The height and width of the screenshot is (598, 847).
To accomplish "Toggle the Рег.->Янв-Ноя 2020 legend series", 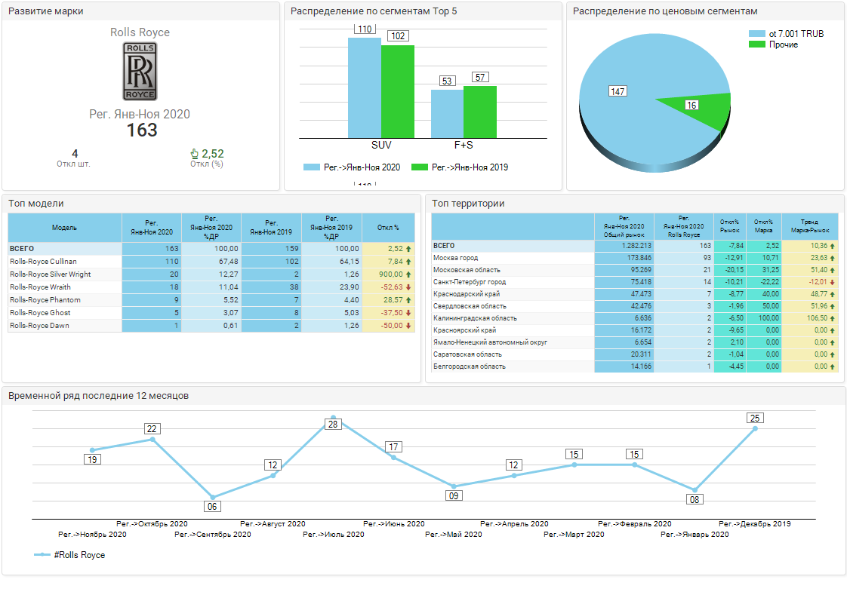I will pos(352,167).
